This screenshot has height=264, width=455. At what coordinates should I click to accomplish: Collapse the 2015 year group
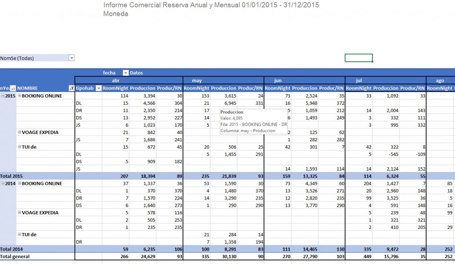[x=3, y=96]
